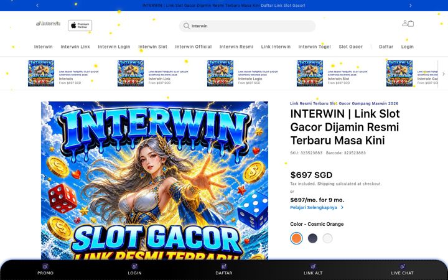Click the DAFTAR icon in bottom bar
The image size is (448, 280).
(x=224, y=266)
